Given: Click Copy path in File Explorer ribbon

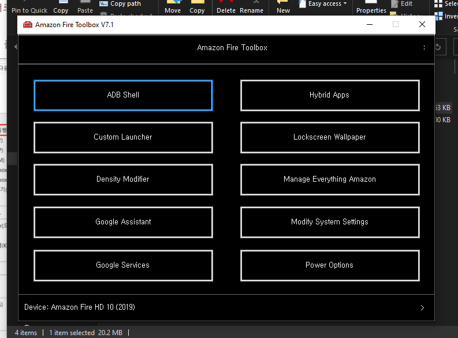Looking at the screenshot, I should click(x=121, y=4).
